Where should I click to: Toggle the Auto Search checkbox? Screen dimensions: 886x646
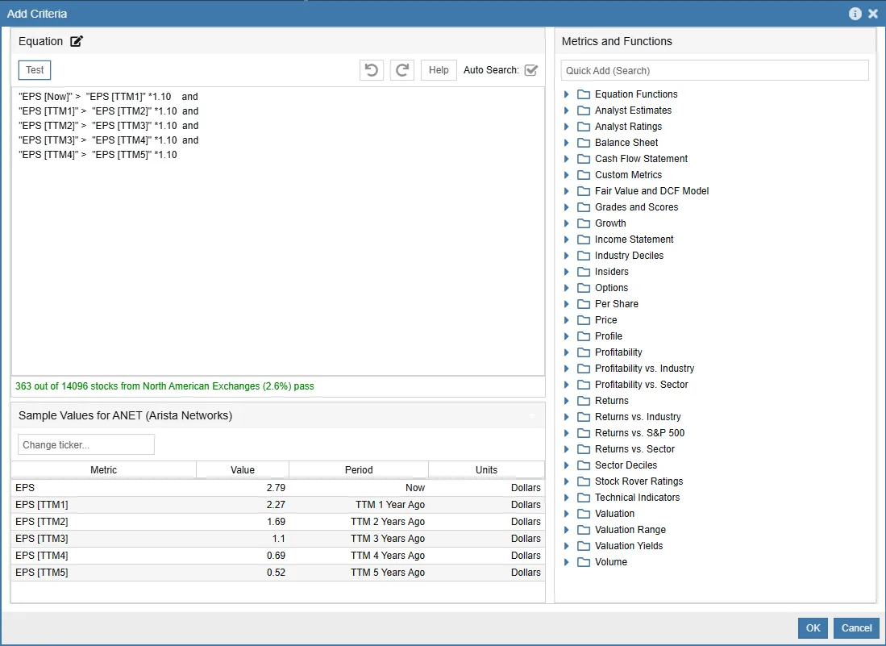530,70
